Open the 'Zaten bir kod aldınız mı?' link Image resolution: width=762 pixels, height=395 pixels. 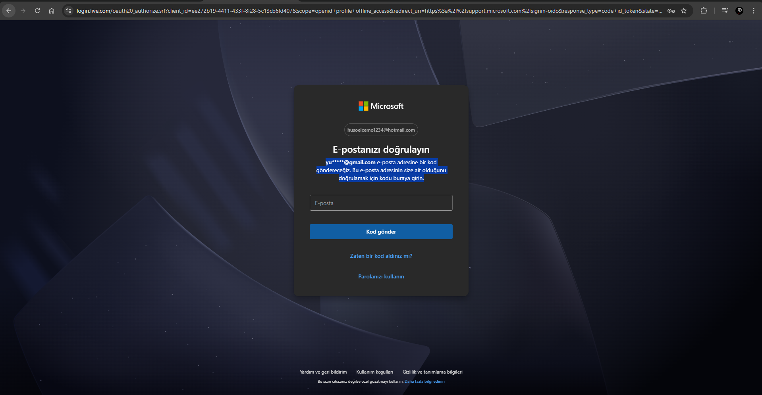click(381, 256)
